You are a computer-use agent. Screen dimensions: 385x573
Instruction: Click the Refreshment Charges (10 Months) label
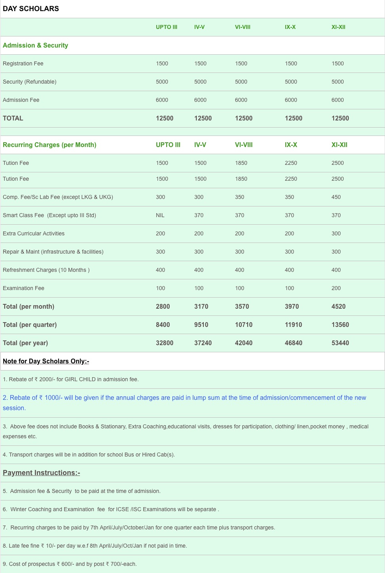pyautogui.click(x=46, y=270)
